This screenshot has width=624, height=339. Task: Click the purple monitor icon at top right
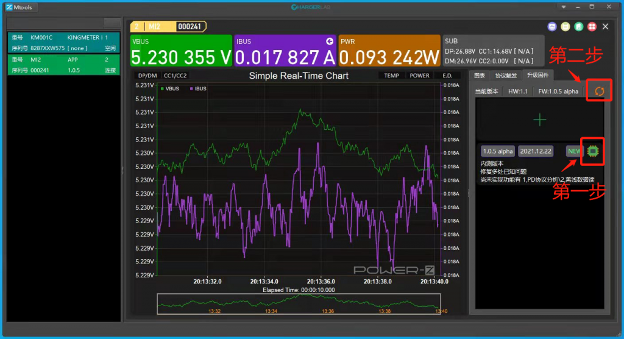552,27
